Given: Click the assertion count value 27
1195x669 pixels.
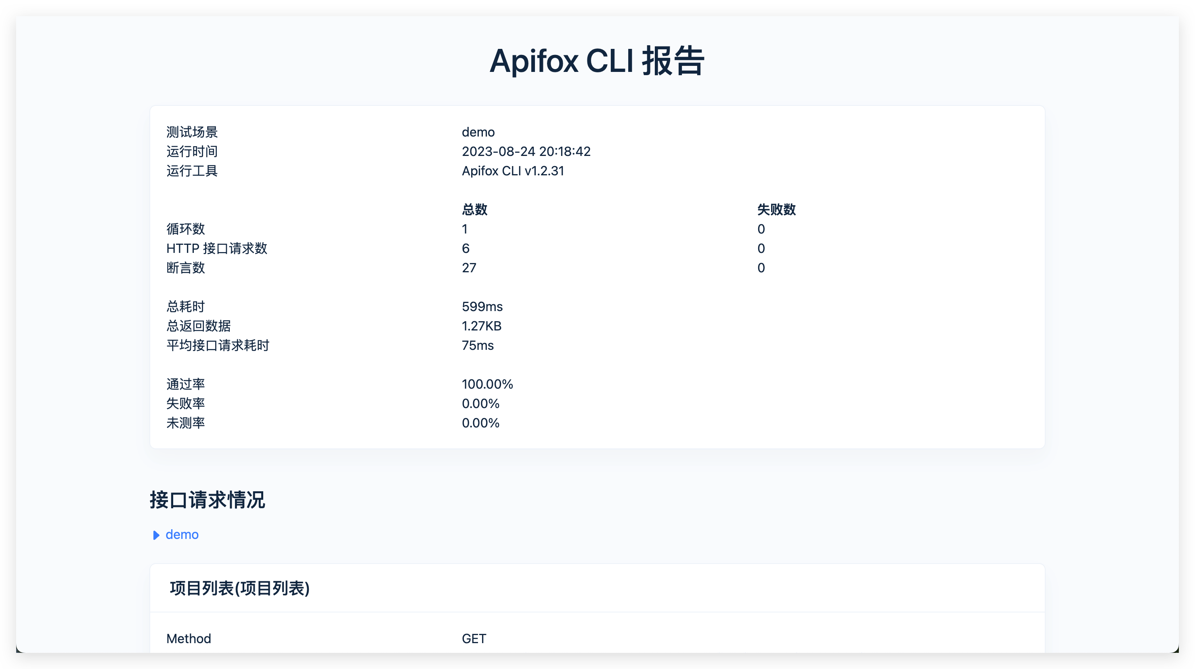Looking at the screenshot, I should coord(469,267).
